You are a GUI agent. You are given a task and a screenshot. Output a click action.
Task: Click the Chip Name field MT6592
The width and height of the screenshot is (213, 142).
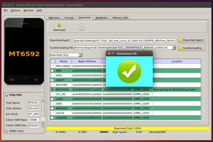[34, 103]
